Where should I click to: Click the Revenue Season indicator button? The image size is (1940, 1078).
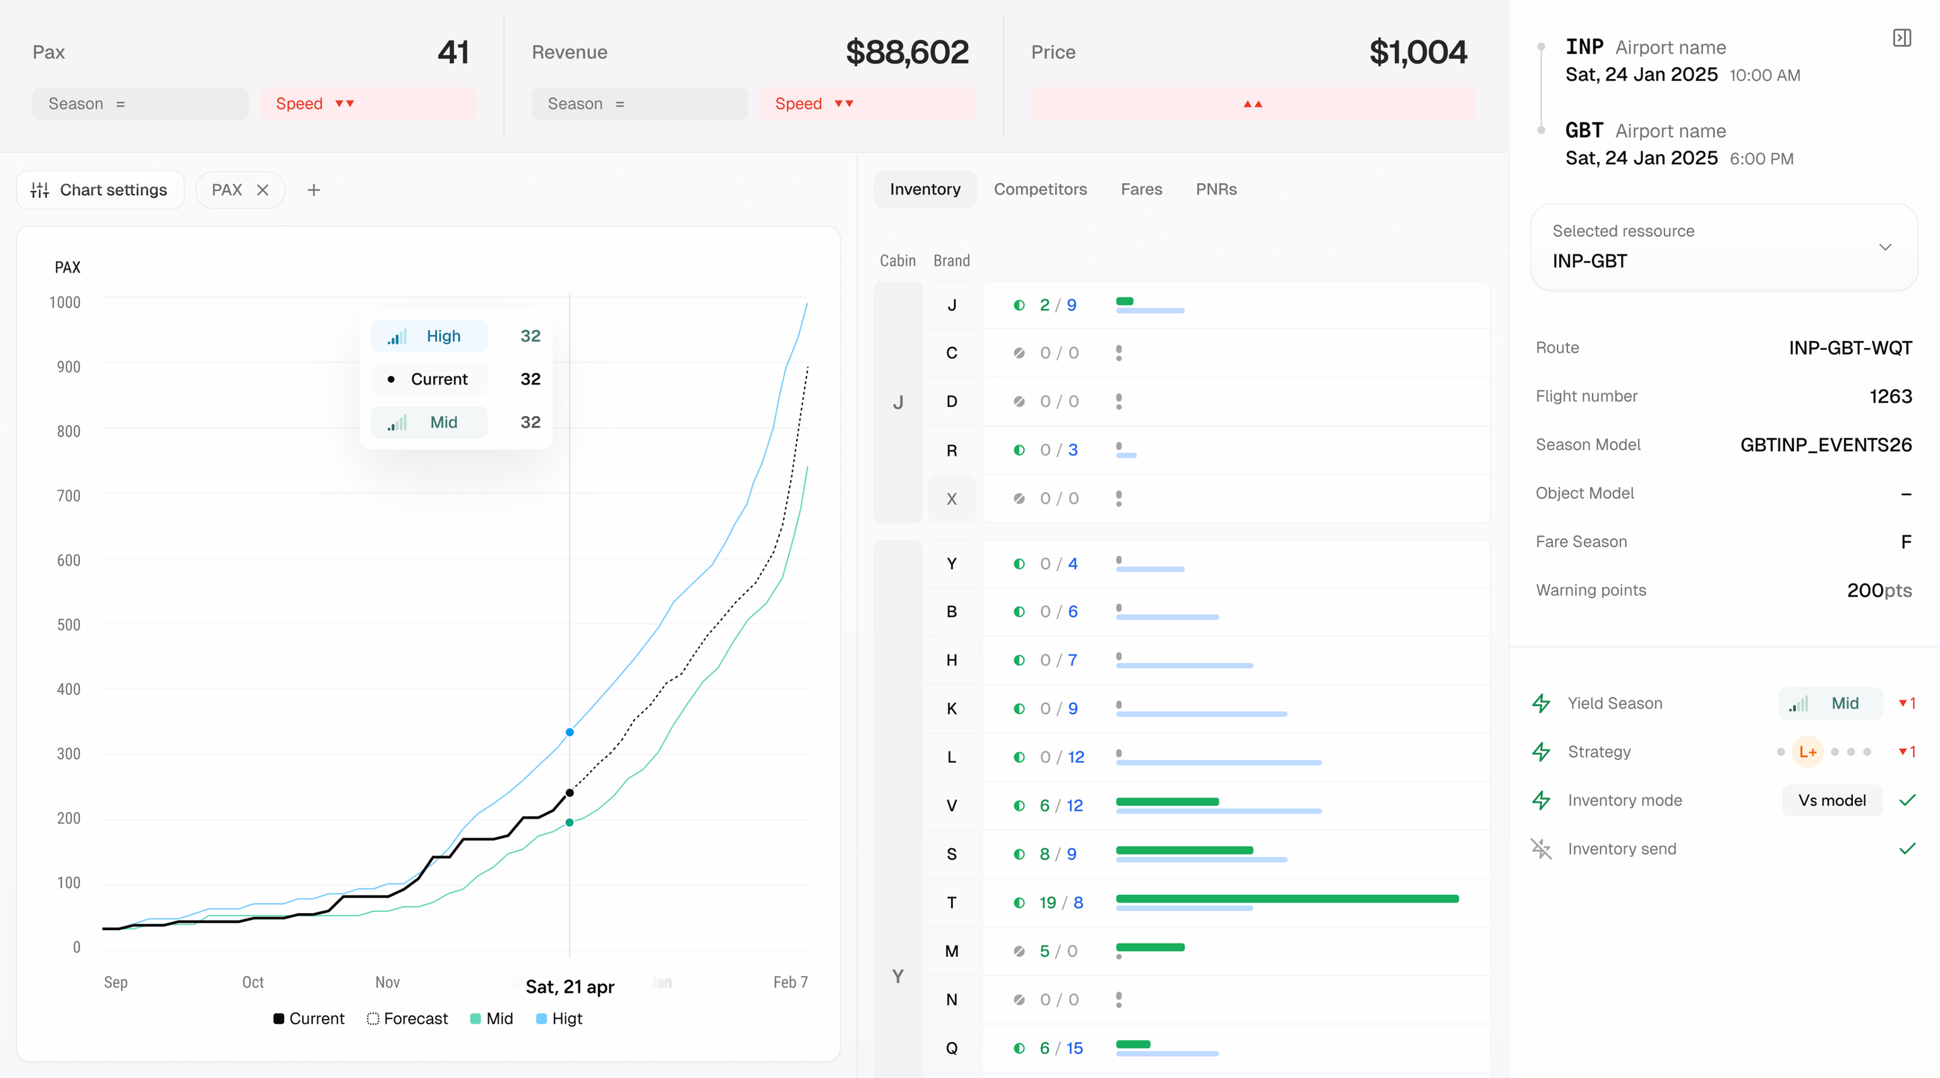639,103
